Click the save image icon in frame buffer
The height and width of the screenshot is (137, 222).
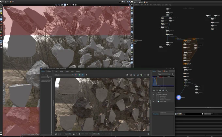click(127, 75)
